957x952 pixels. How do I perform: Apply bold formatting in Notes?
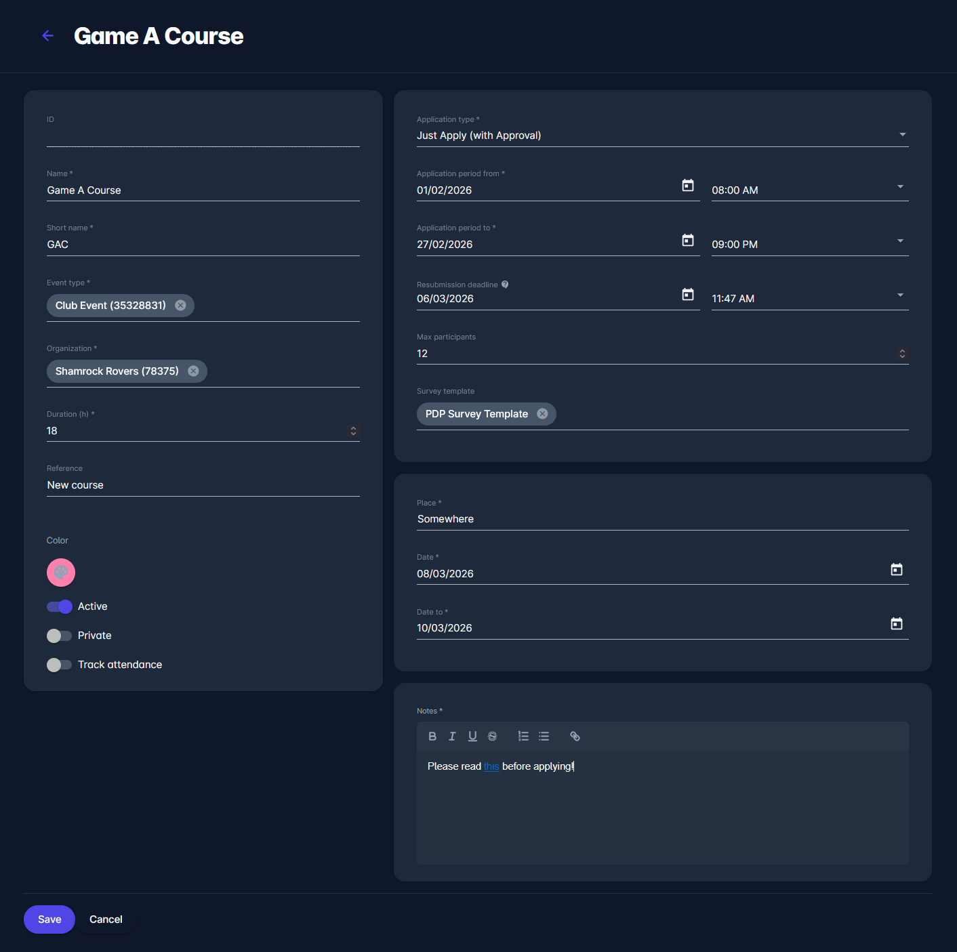432,737
